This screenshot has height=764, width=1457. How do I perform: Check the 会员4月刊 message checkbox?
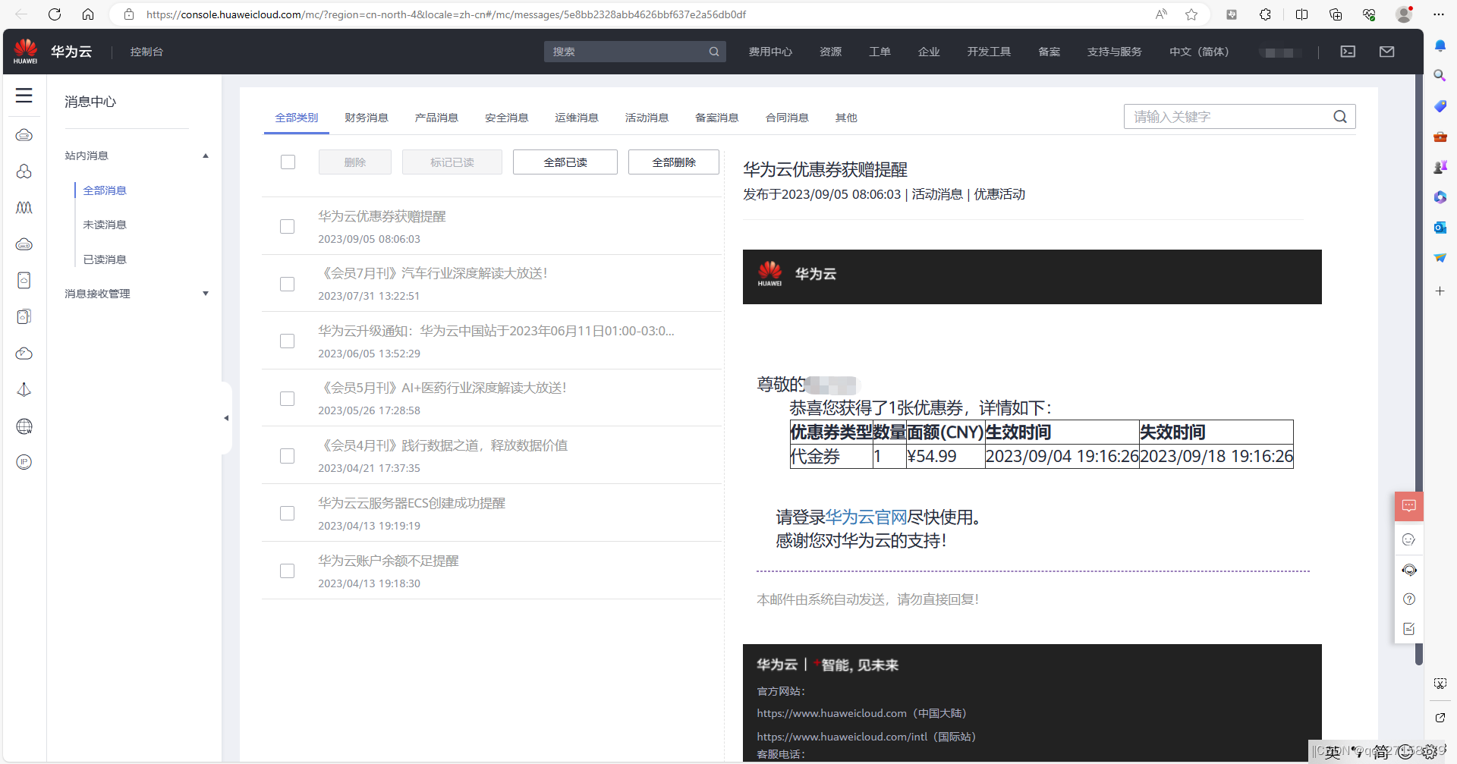287,456
